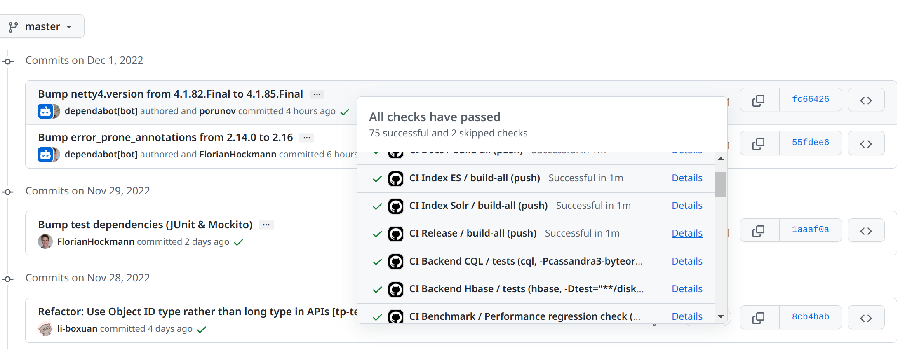This screenshot has height=349, width=905.
Task: Open commit hash link fc66426
Action: (x=810, y=99)
